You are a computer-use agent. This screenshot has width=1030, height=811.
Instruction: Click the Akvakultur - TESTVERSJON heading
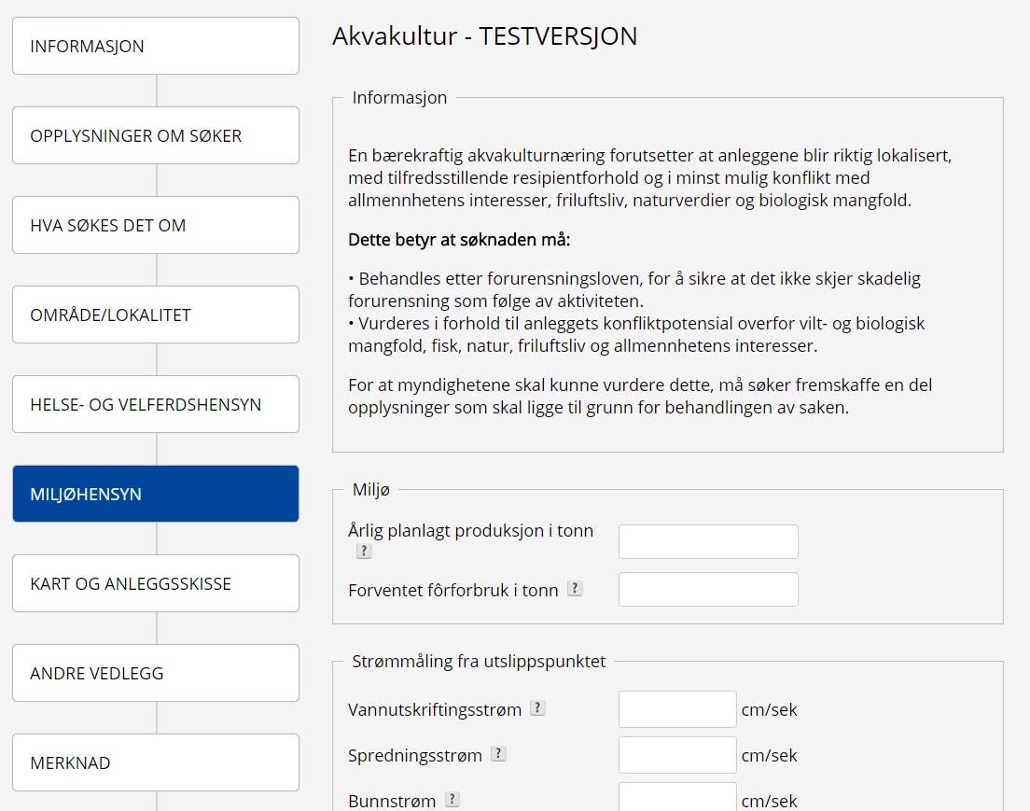pos(484,36)
